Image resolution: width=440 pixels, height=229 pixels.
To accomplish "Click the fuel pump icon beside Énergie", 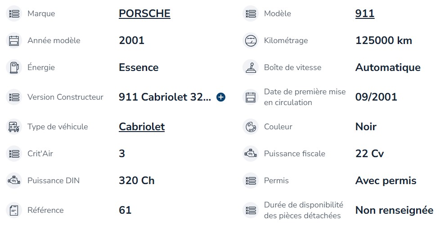I will click(x=14, y=67).
